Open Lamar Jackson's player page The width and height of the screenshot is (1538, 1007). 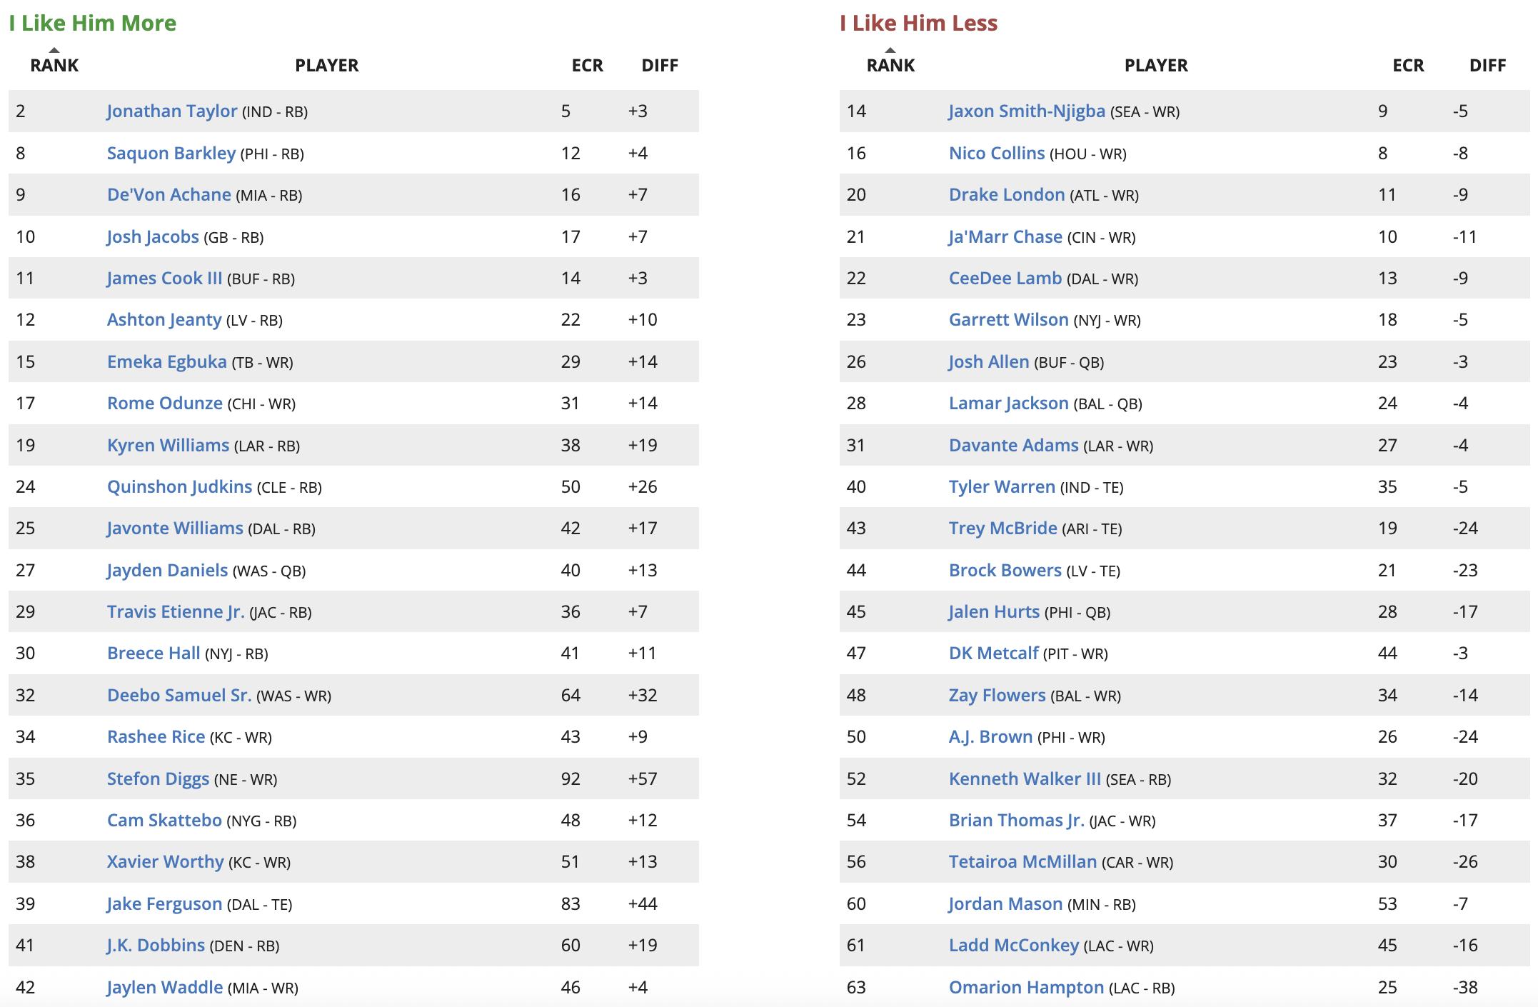point(1008,404)
